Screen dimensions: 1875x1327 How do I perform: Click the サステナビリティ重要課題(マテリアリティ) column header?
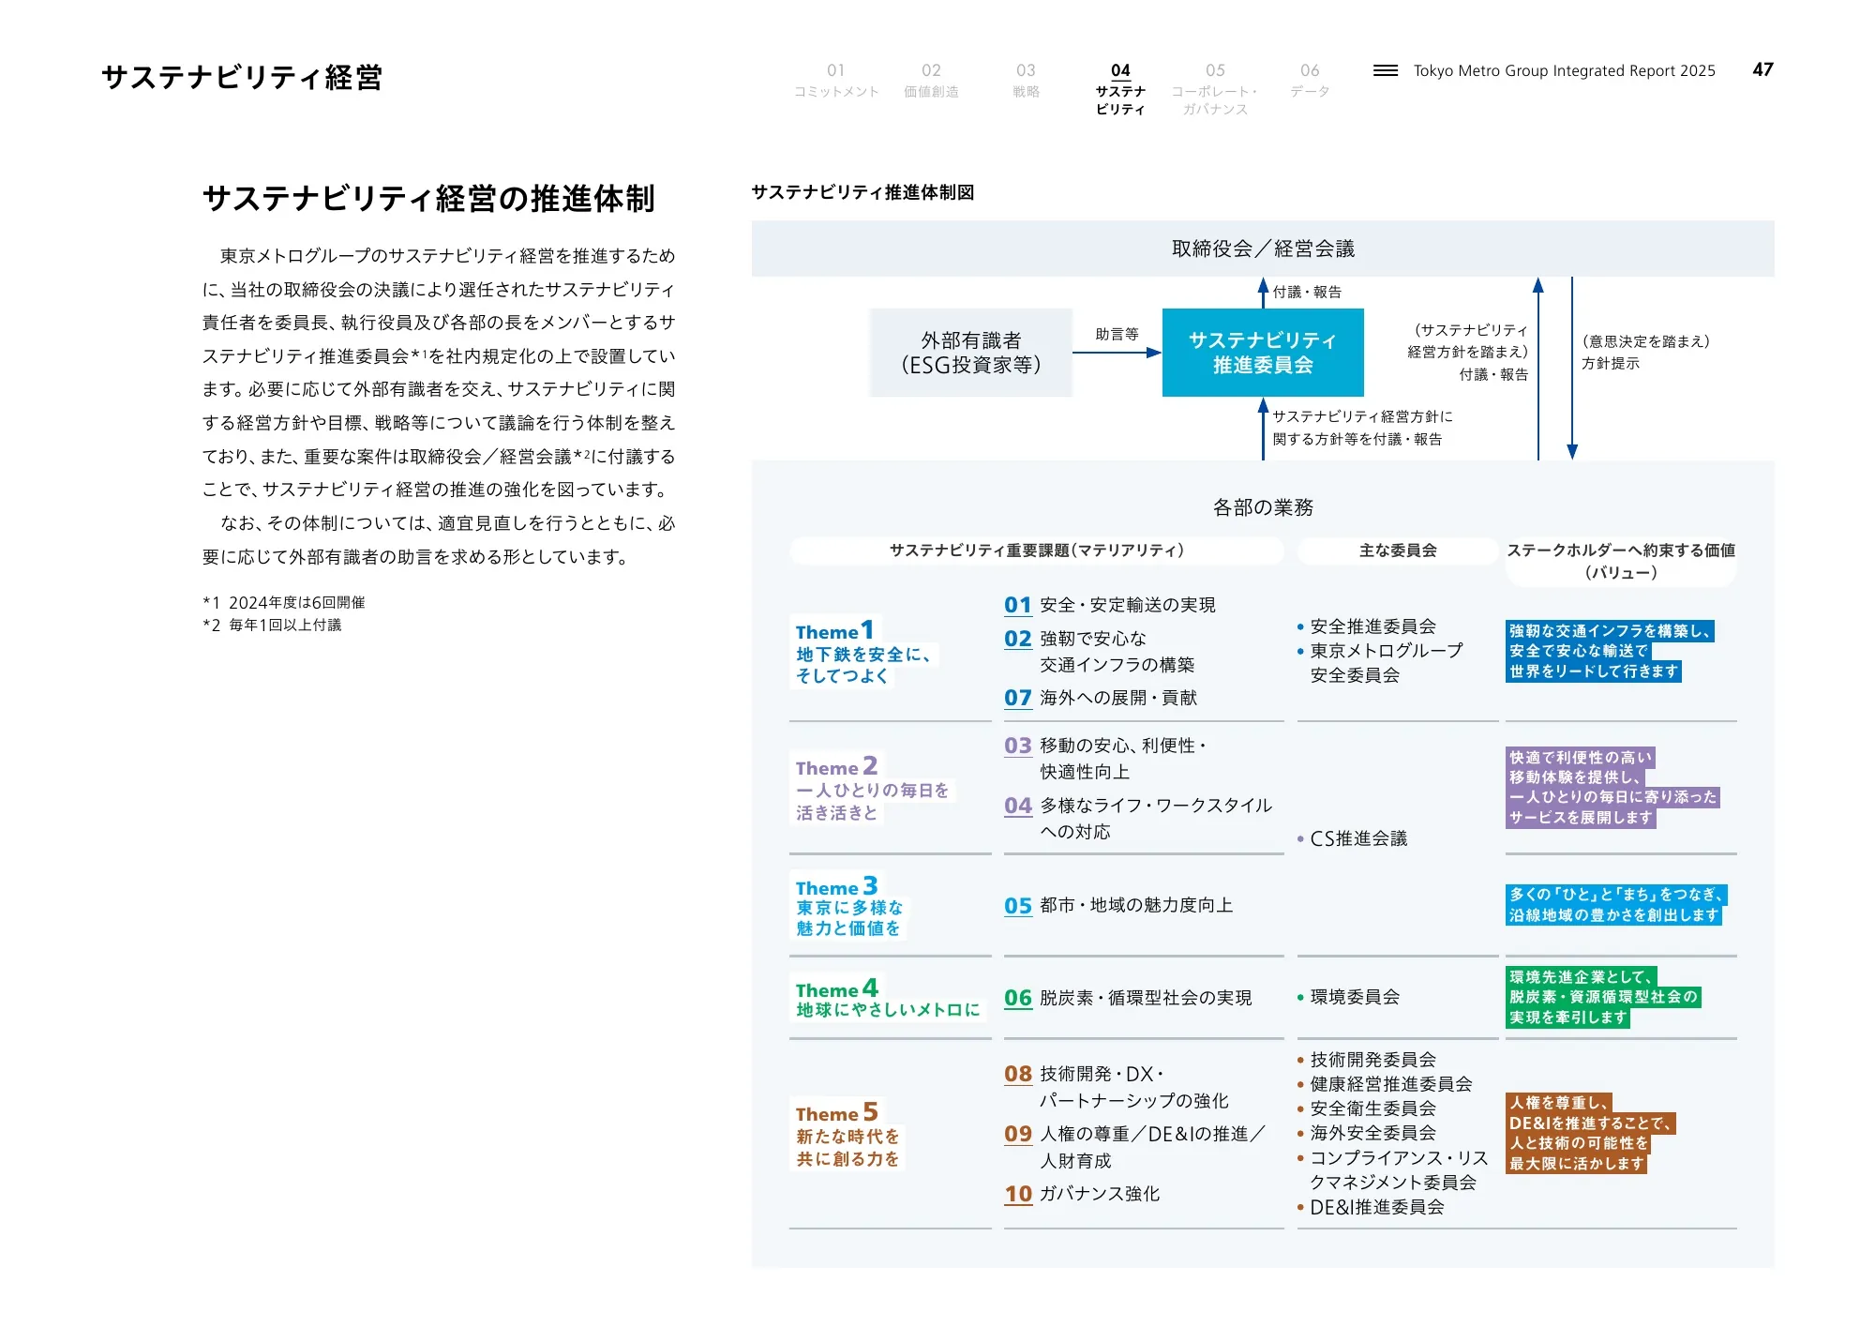point(1037,550)
